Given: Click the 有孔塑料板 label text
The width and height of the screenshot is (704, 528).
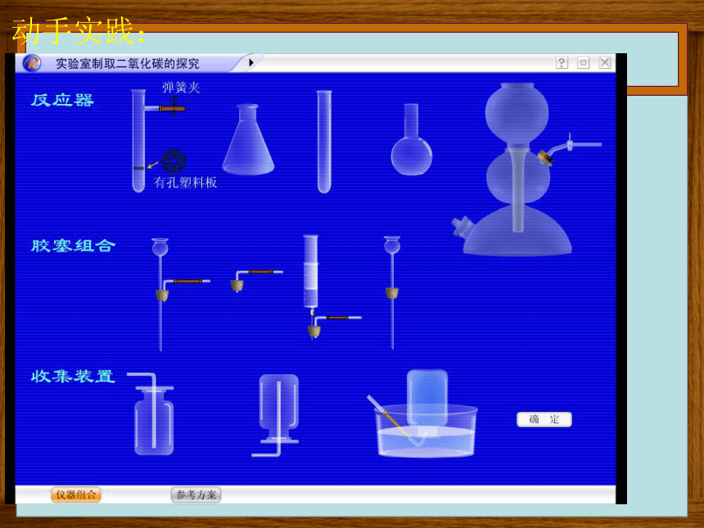Looking at the screenshot, I should (x=186, y=183).
